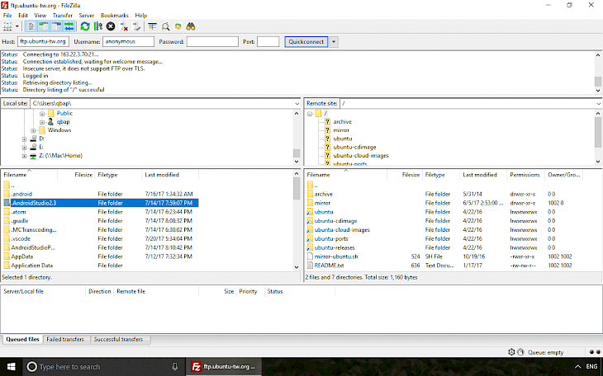Open the Local site path dropdown
Screen dimensions: 603x376
click(297, 103)
